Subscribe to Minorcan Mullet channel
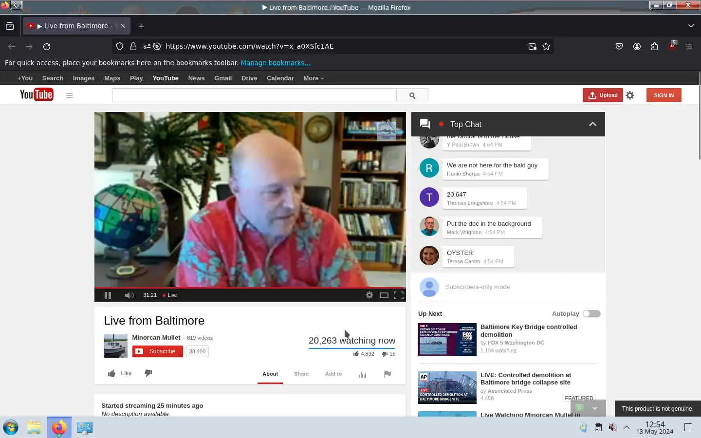701x438 pixels. (157, 351)
